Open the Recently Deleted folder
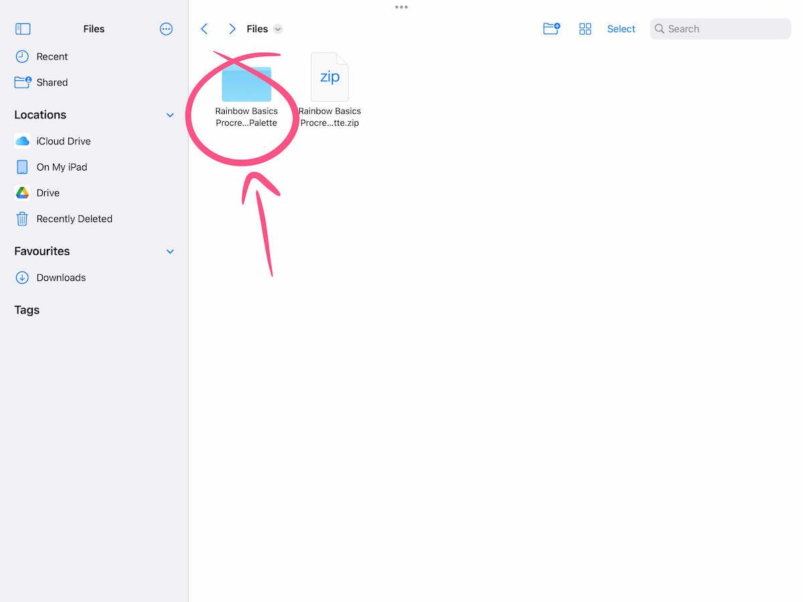The image size is (803, 602). click(x=74, y=219)
